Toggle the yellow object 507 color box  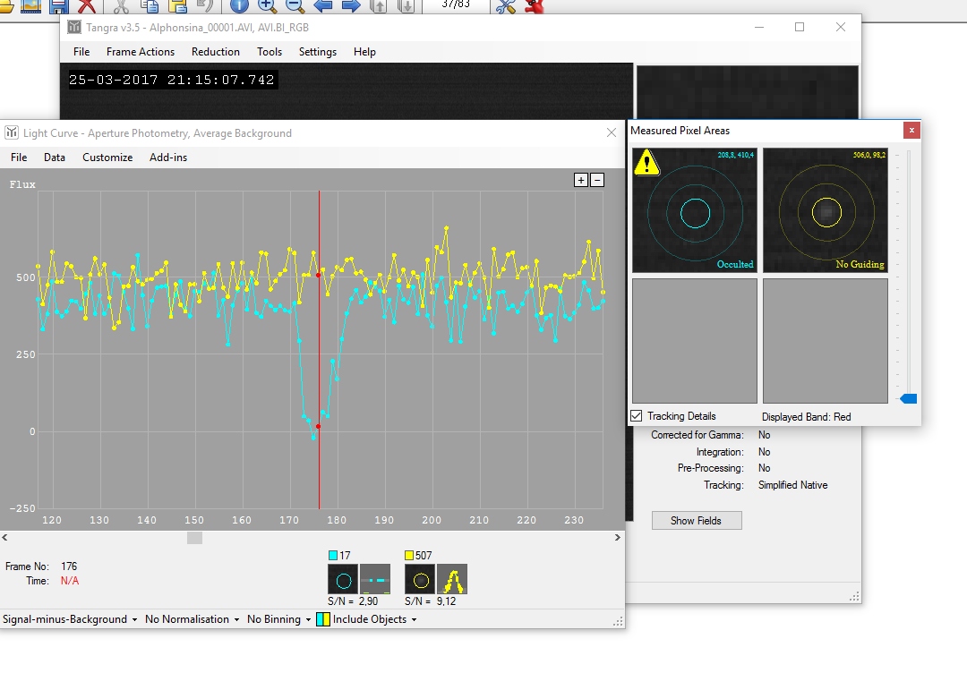coord(410,556)
